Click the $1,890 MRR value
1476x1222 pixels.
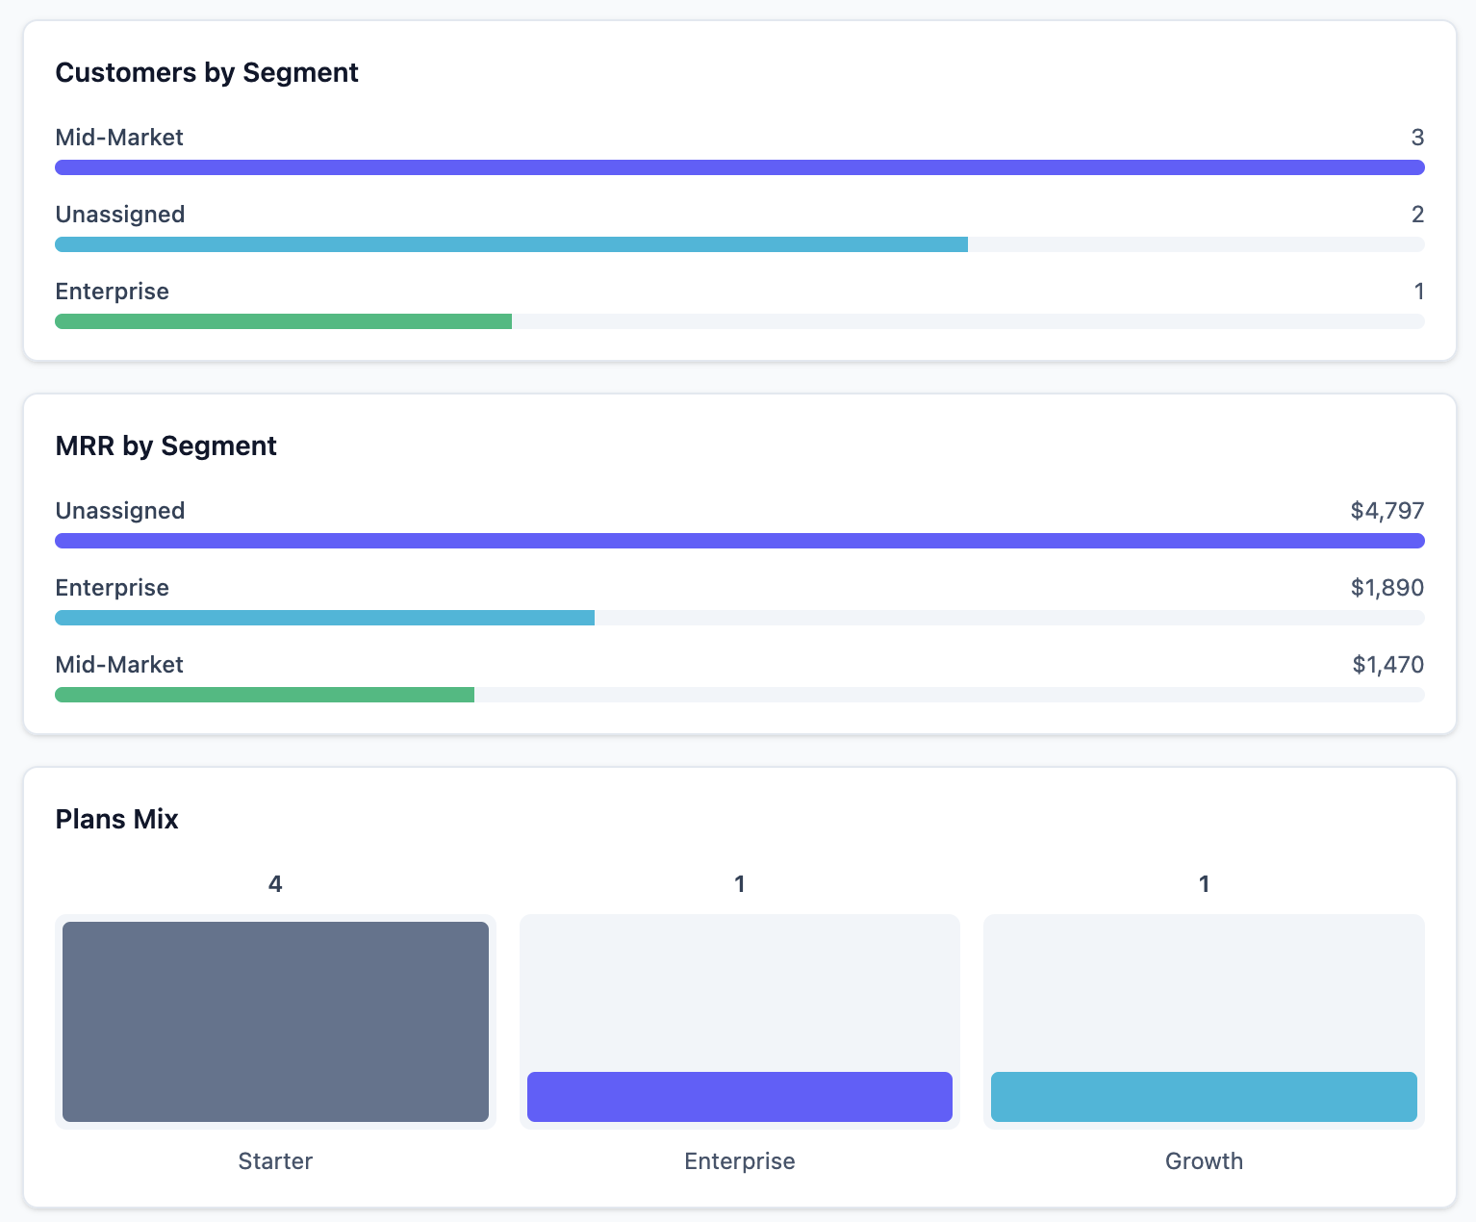coord(1387,588)
